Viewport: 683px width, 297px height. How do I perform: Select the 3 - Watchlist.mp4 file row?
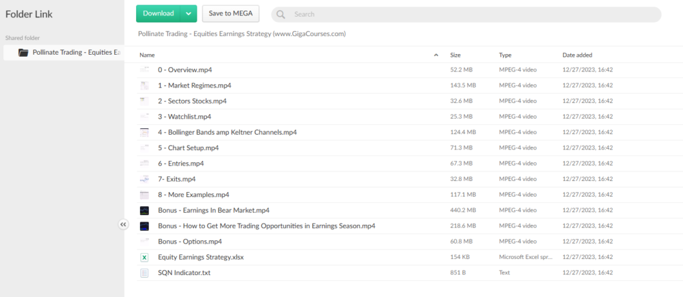click(185, 117)
